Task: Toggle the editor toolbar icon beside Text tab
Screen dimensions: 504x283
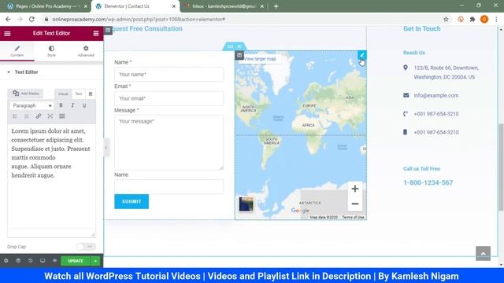Action: point(91,94)
